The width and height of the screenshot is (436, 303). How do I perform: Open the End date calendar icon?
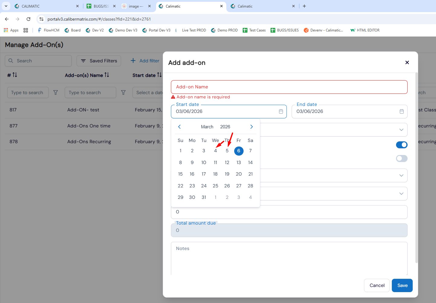(402, 111)
